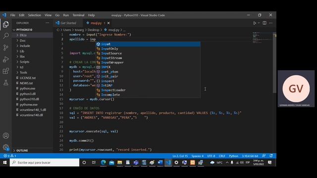Click the editor vertical scrollbar
This screenshot has width=317, height=178.
pos(274,63)
